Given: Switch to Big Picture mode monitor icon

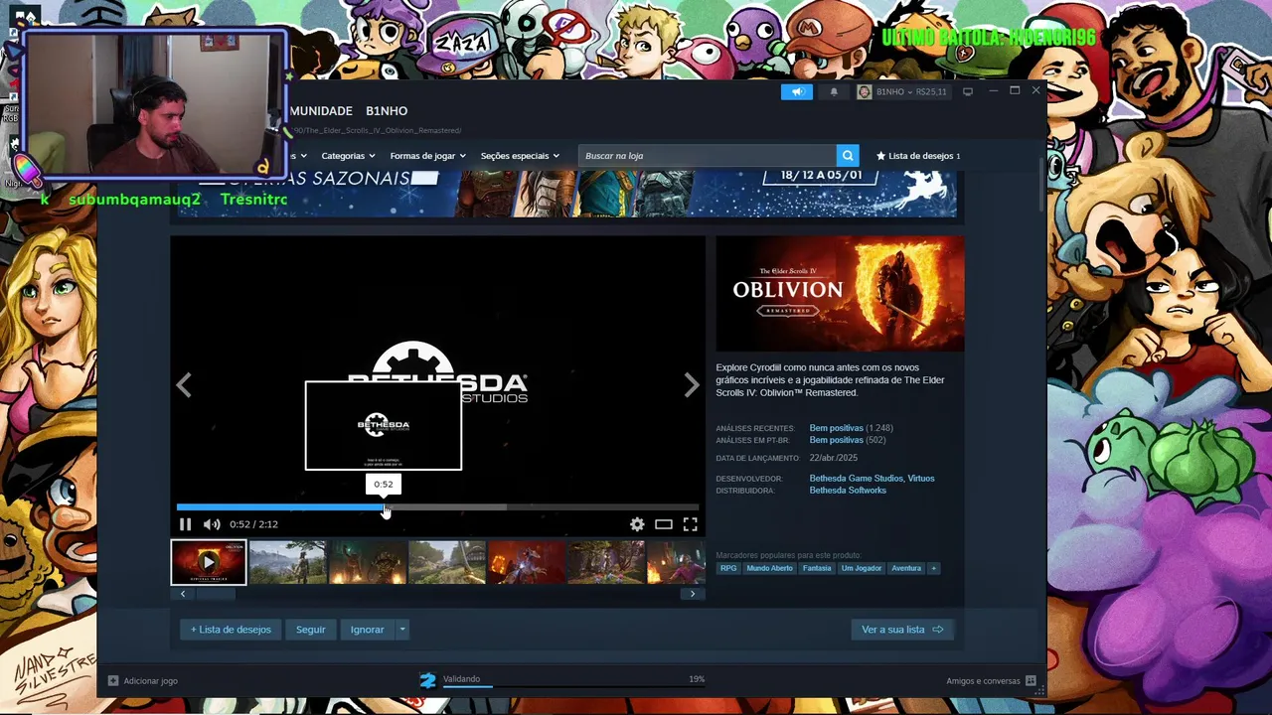Looking at the screenshot, I should pos(968,91).
